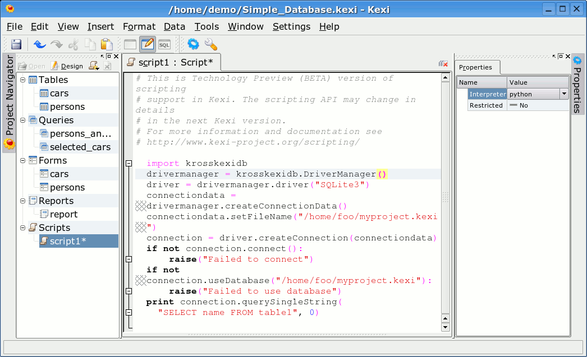Select the script1 : Script tab
This screenshot has width=587, height=357.
pyautogui.click(x=171, y=62)
